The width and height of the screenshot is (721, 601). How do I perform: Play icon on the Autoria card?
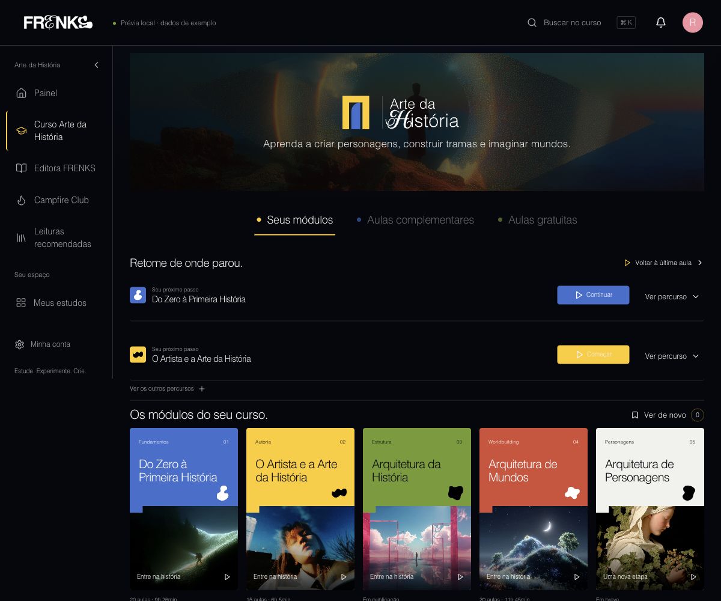pyautogui.click(x=344, y=577)
